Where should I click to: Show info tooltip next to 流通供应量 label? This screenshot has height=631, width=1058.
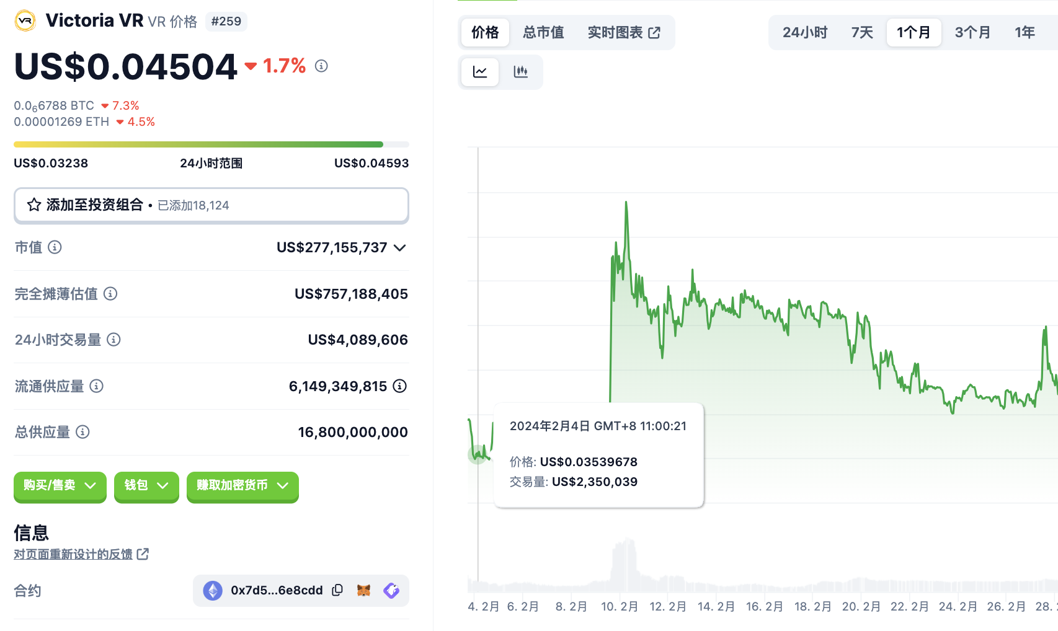[96, 386]
